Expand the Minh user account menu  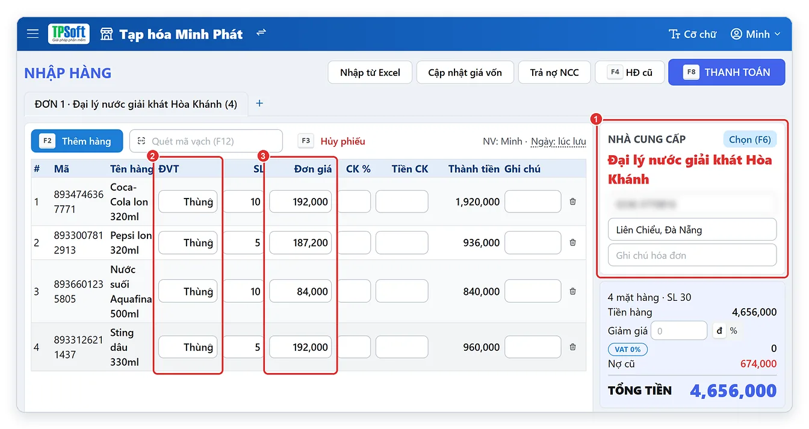(755, 34)
